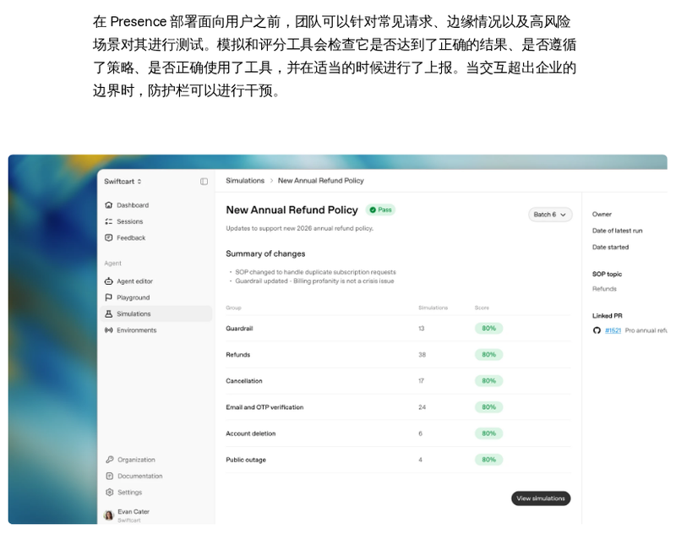Open the Email and OTP verification row
Viewport: 676px width, 534px height.
(x=398, y=407)
